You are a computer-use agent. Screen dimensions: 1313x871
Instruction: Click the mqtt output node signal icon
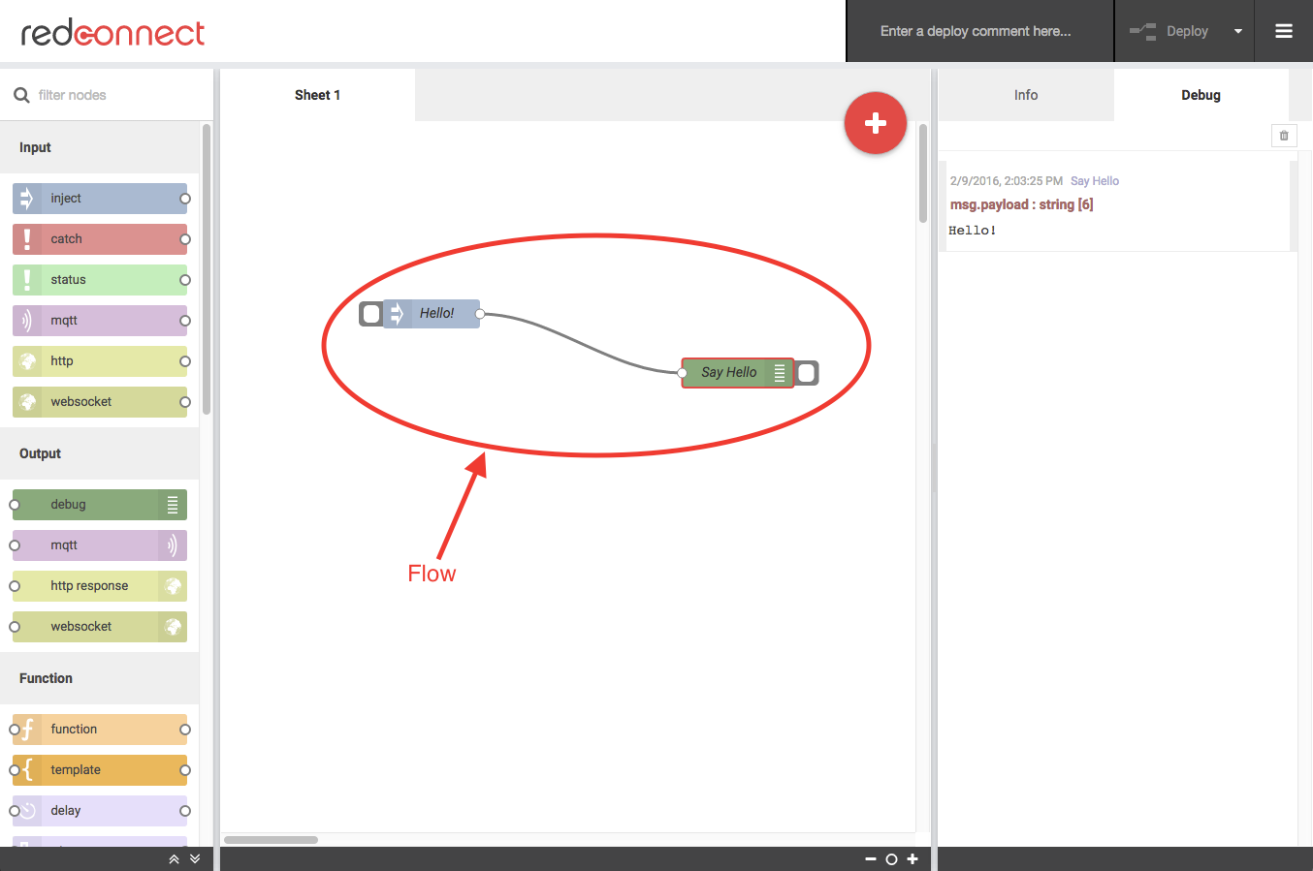click(x=173, y=545)
